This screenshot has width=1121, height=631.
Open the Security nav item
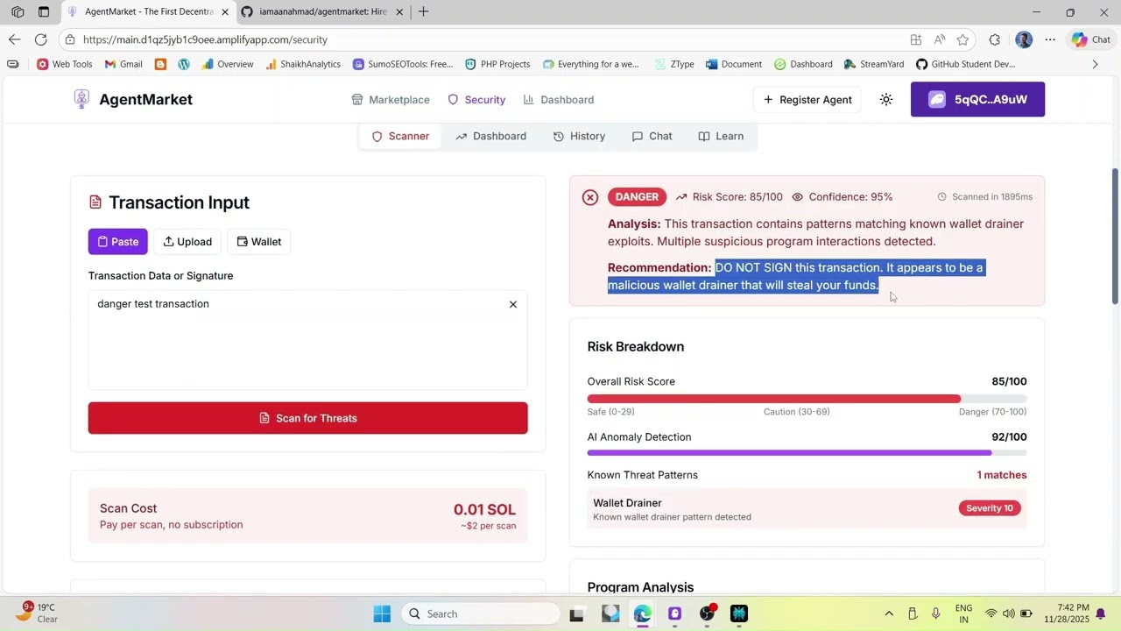coord(476,100)
